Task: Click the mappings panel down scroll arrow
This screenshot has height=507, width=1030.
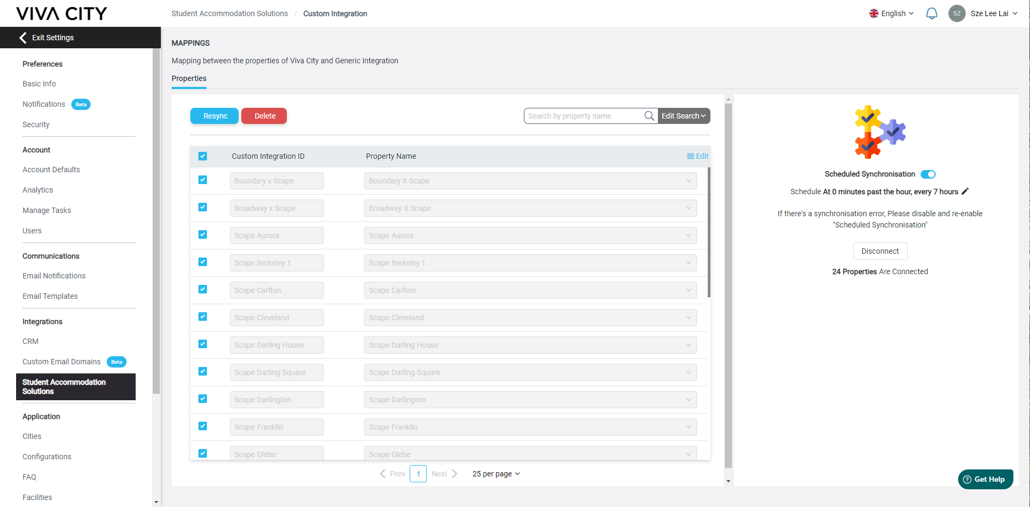Action: pyautogui.click(x=728, y=481)
